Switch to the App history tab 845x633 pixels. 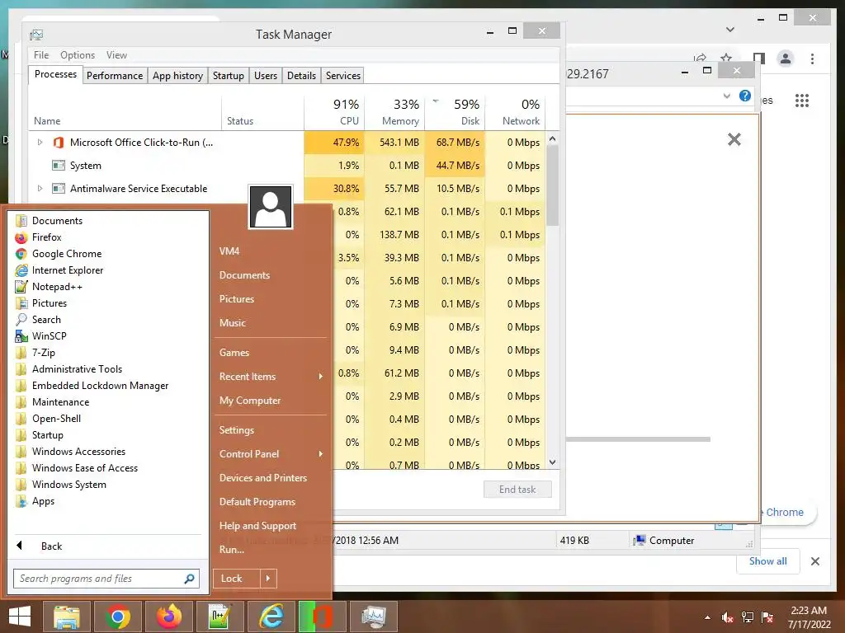coord(178,75)
